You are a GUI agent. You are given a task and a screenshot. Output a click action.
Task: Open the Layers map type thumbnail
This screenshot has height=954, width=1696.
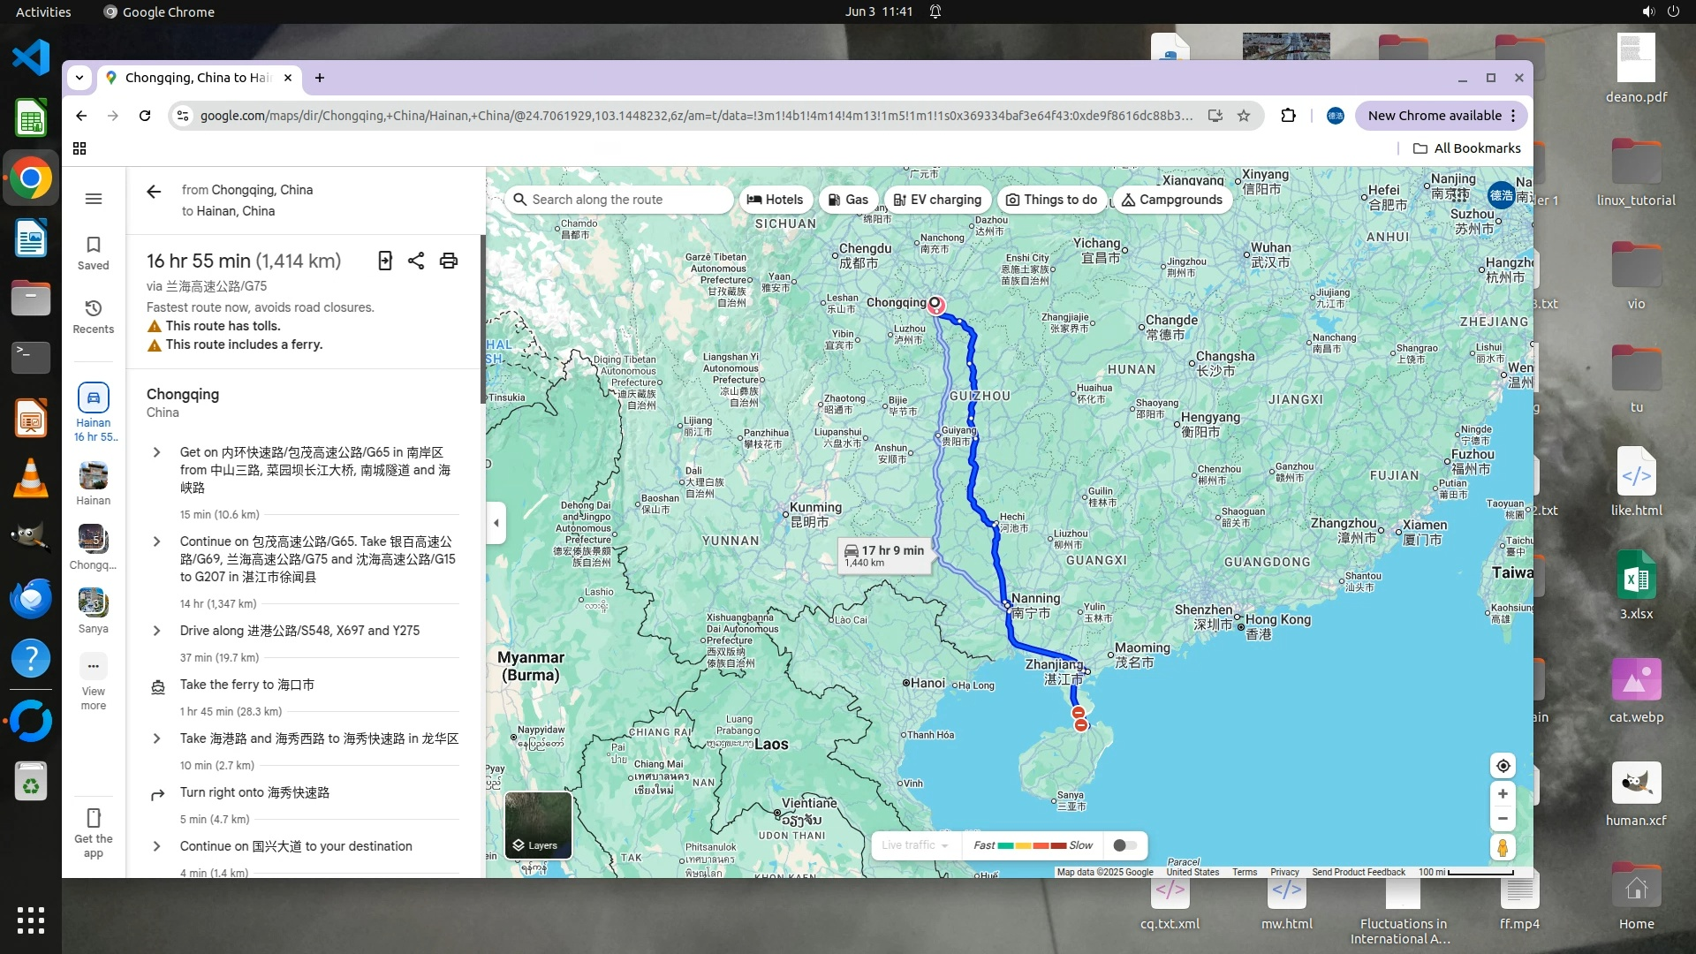pyautogui.click(x=538, y=825)
